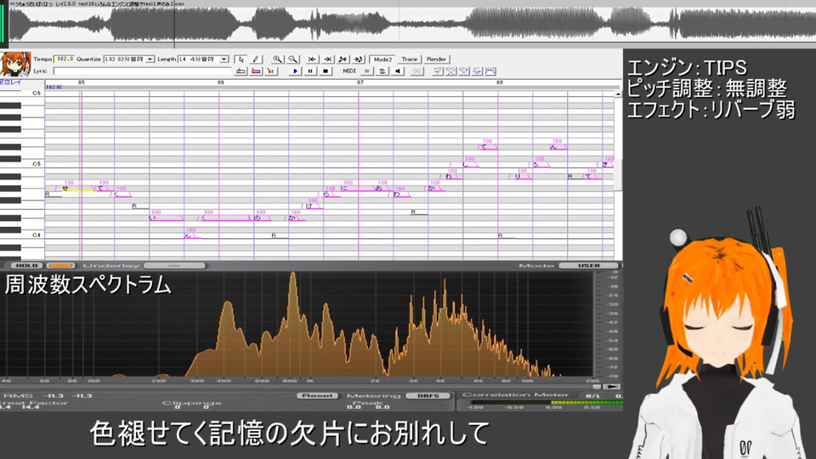Click the third envelope edit icon
This screenshot has width=816, height=459.
(x=464, y=71)
